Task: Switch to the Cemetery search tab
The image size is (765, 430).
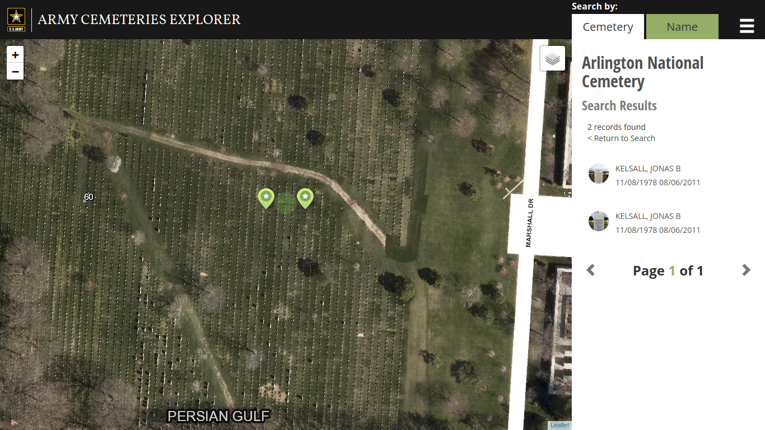Action: point(608,27)
